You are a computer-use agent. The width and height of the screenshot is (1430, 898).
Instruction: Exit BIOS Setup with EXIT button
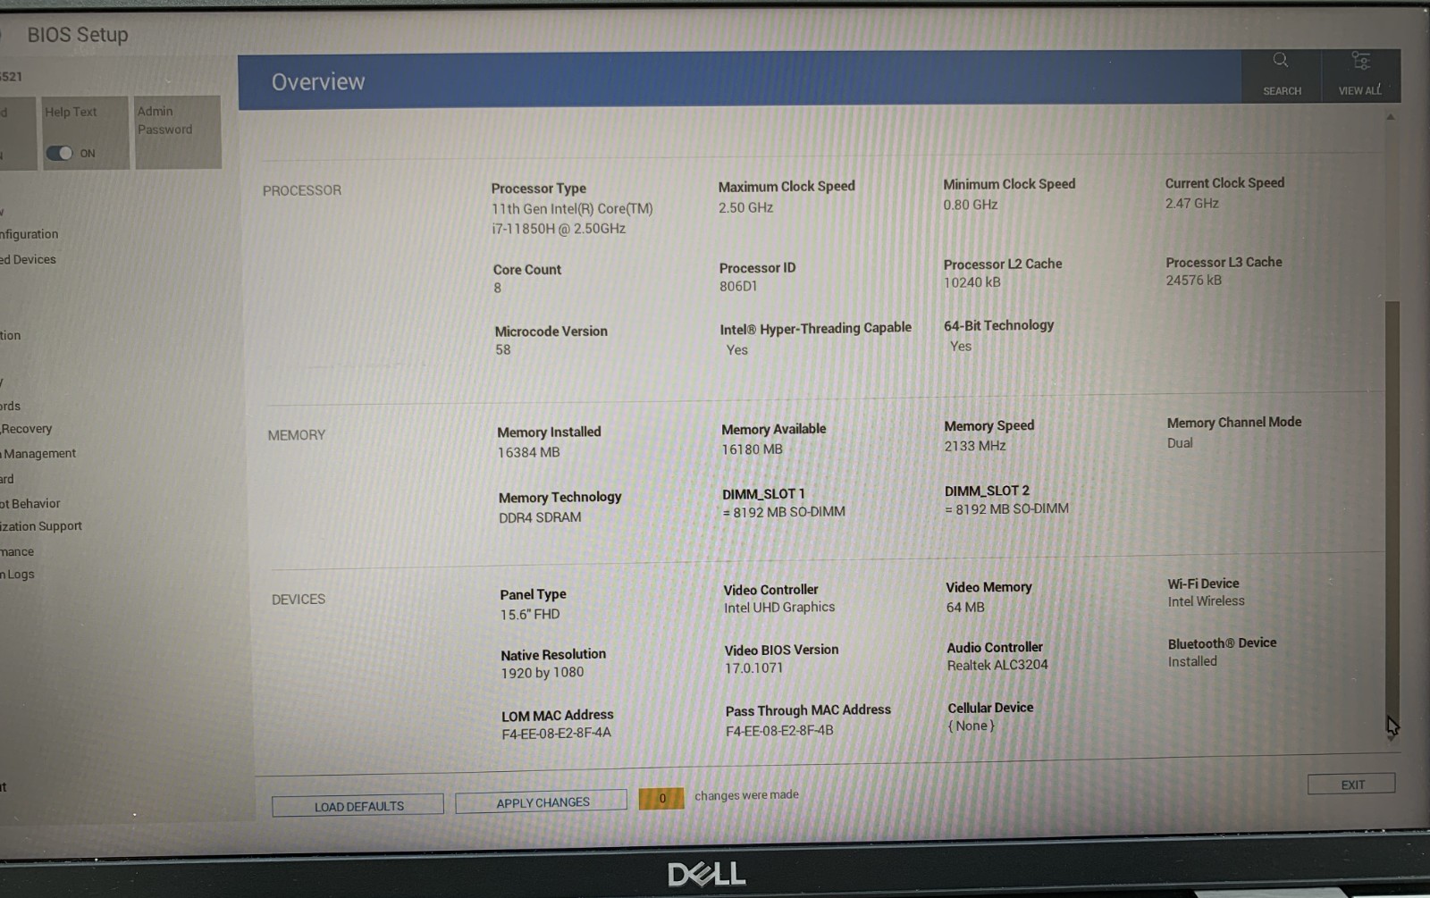[x=1351, y=784]
